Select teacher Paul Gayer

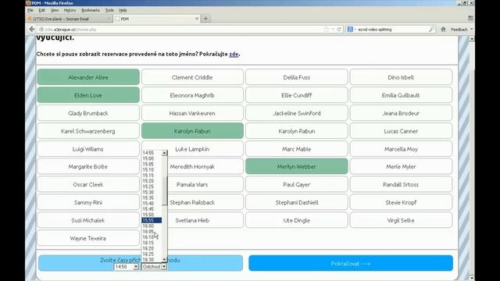(297, 184)
